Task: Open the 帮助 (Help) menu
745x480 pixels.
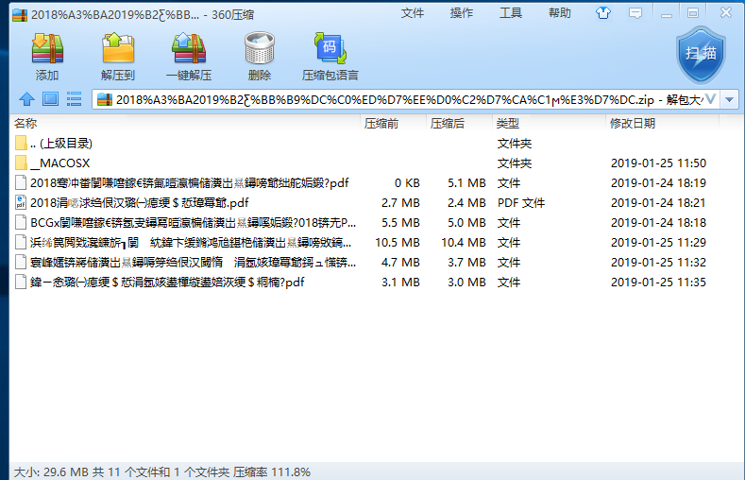Action: (x=560, y=13)
